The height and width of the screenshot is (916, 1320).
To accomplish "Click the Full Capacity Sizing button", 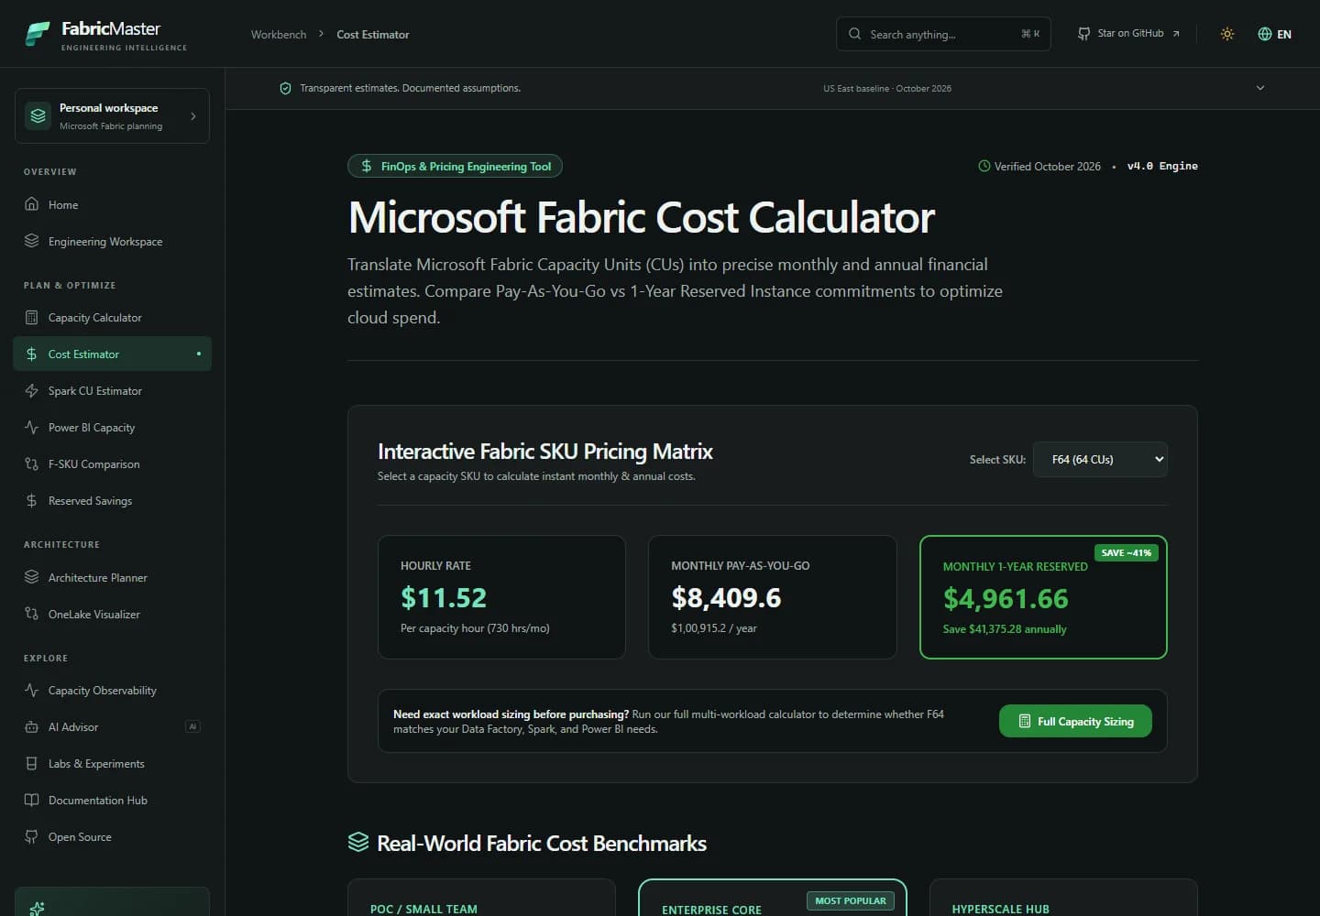I will point(1075,721).
